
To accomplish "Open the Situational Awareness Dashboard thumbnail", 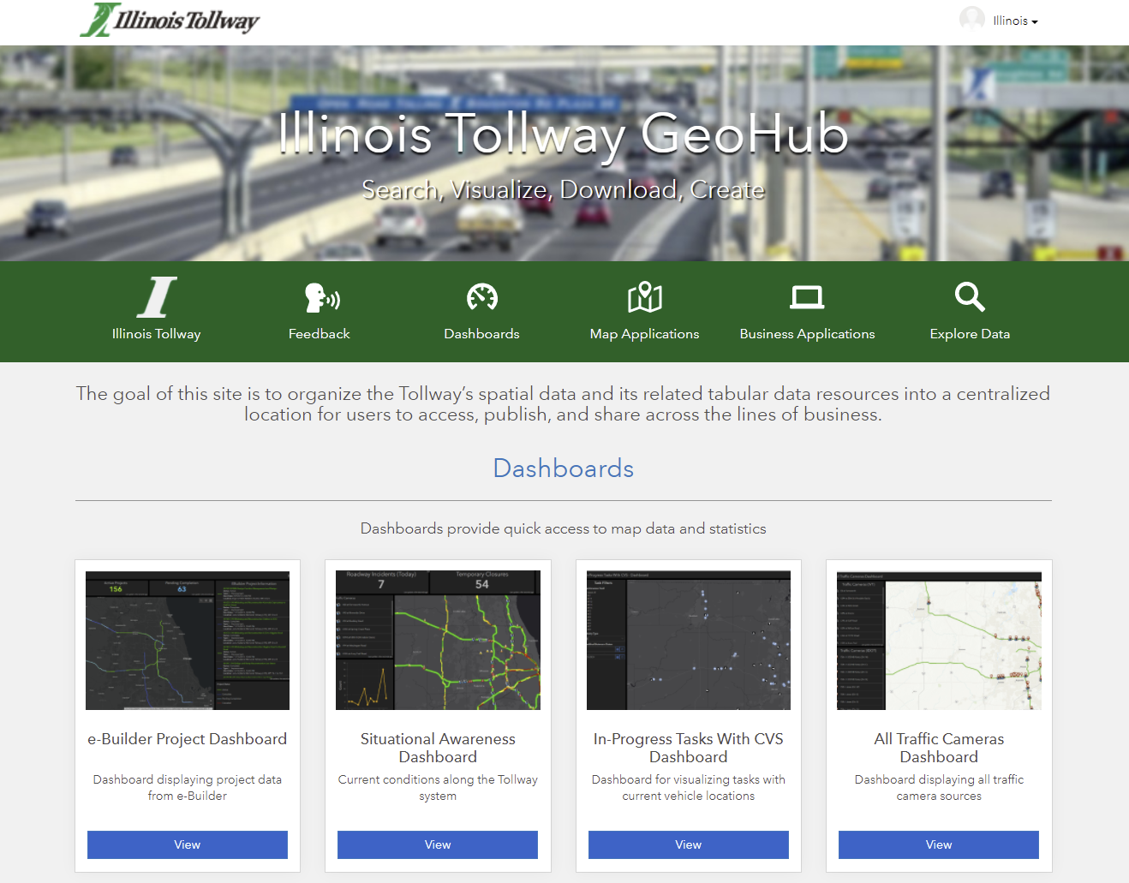I will tap(438, 641).
